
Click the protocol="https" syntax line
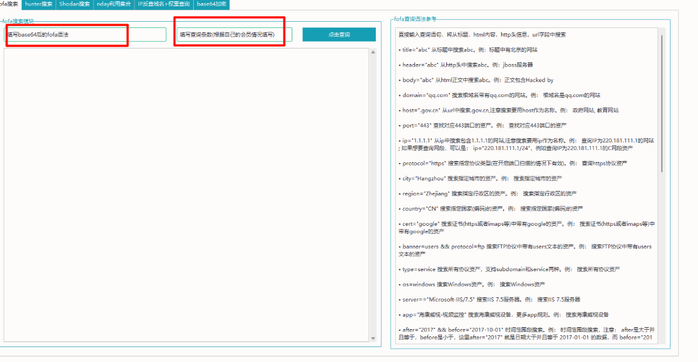[513, 163]
